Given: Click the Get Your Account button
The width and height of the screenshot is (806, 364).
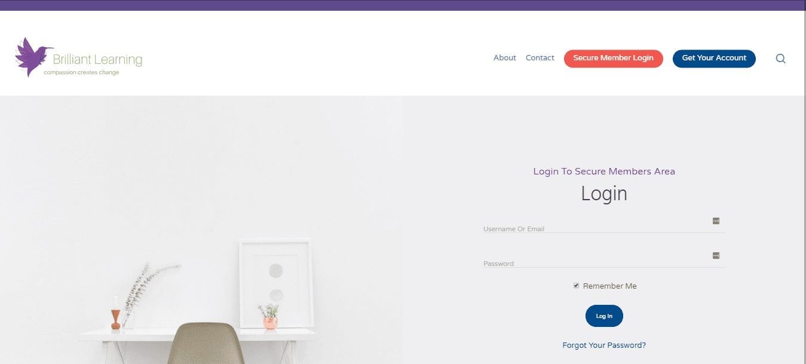Looking at the screenshot, I should [714, 59].
